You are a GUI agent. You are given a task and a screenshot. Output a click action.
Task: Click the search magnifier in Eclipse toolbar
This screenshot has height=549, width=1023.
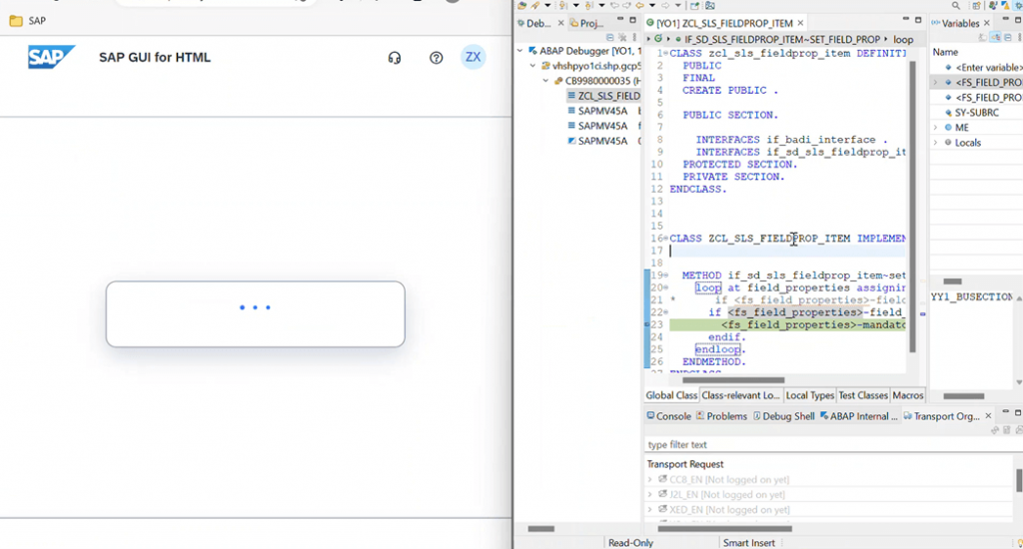[x=956, y=6]
